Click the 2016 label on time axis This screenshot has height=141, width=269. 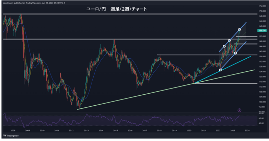130,130
